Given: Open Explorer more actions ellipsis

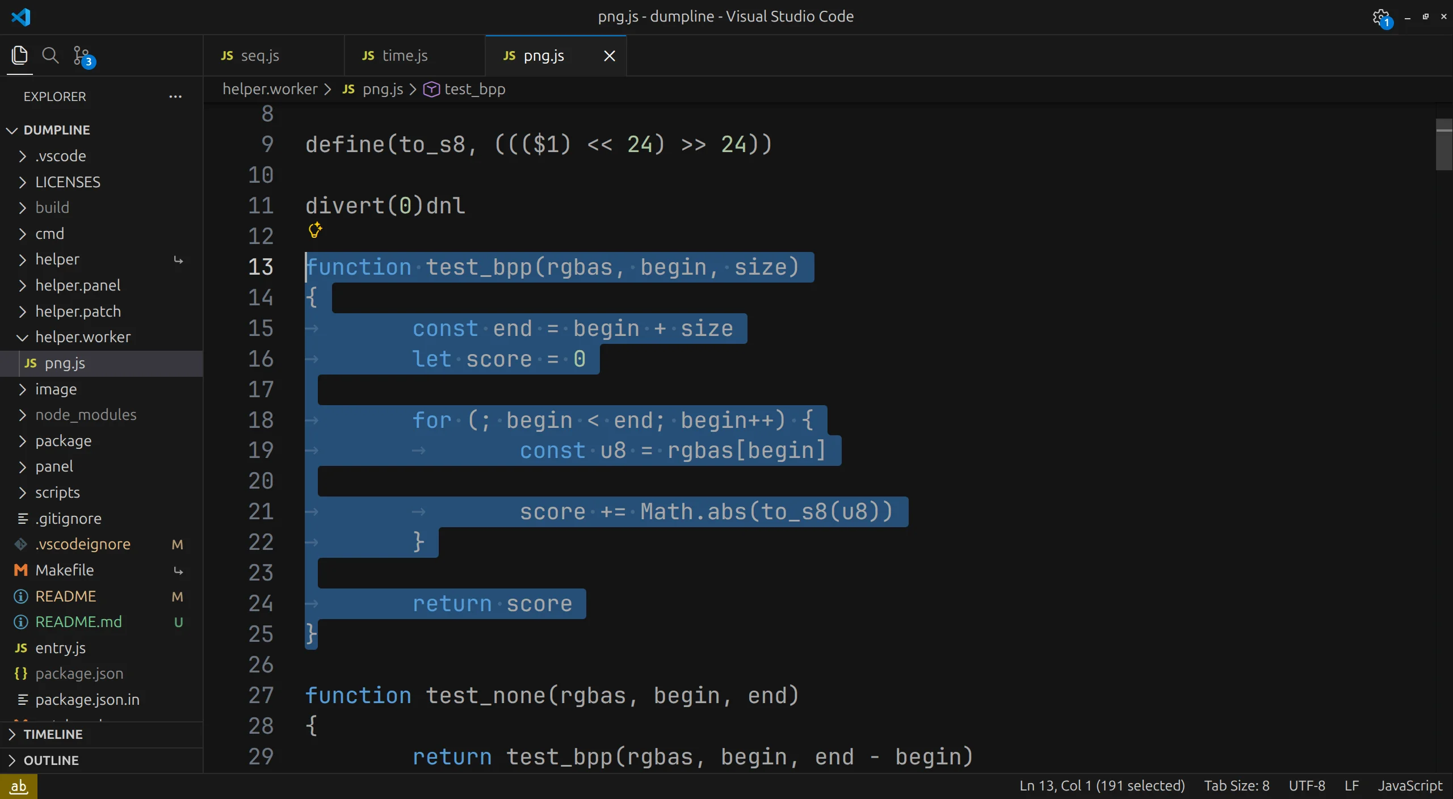Looking at the screenshot, I should [175, 96].
